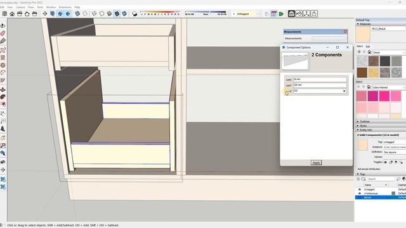Open Extension Warehouse icon
This screenshot has height=228, width=406.
click(x=299, y=14)
